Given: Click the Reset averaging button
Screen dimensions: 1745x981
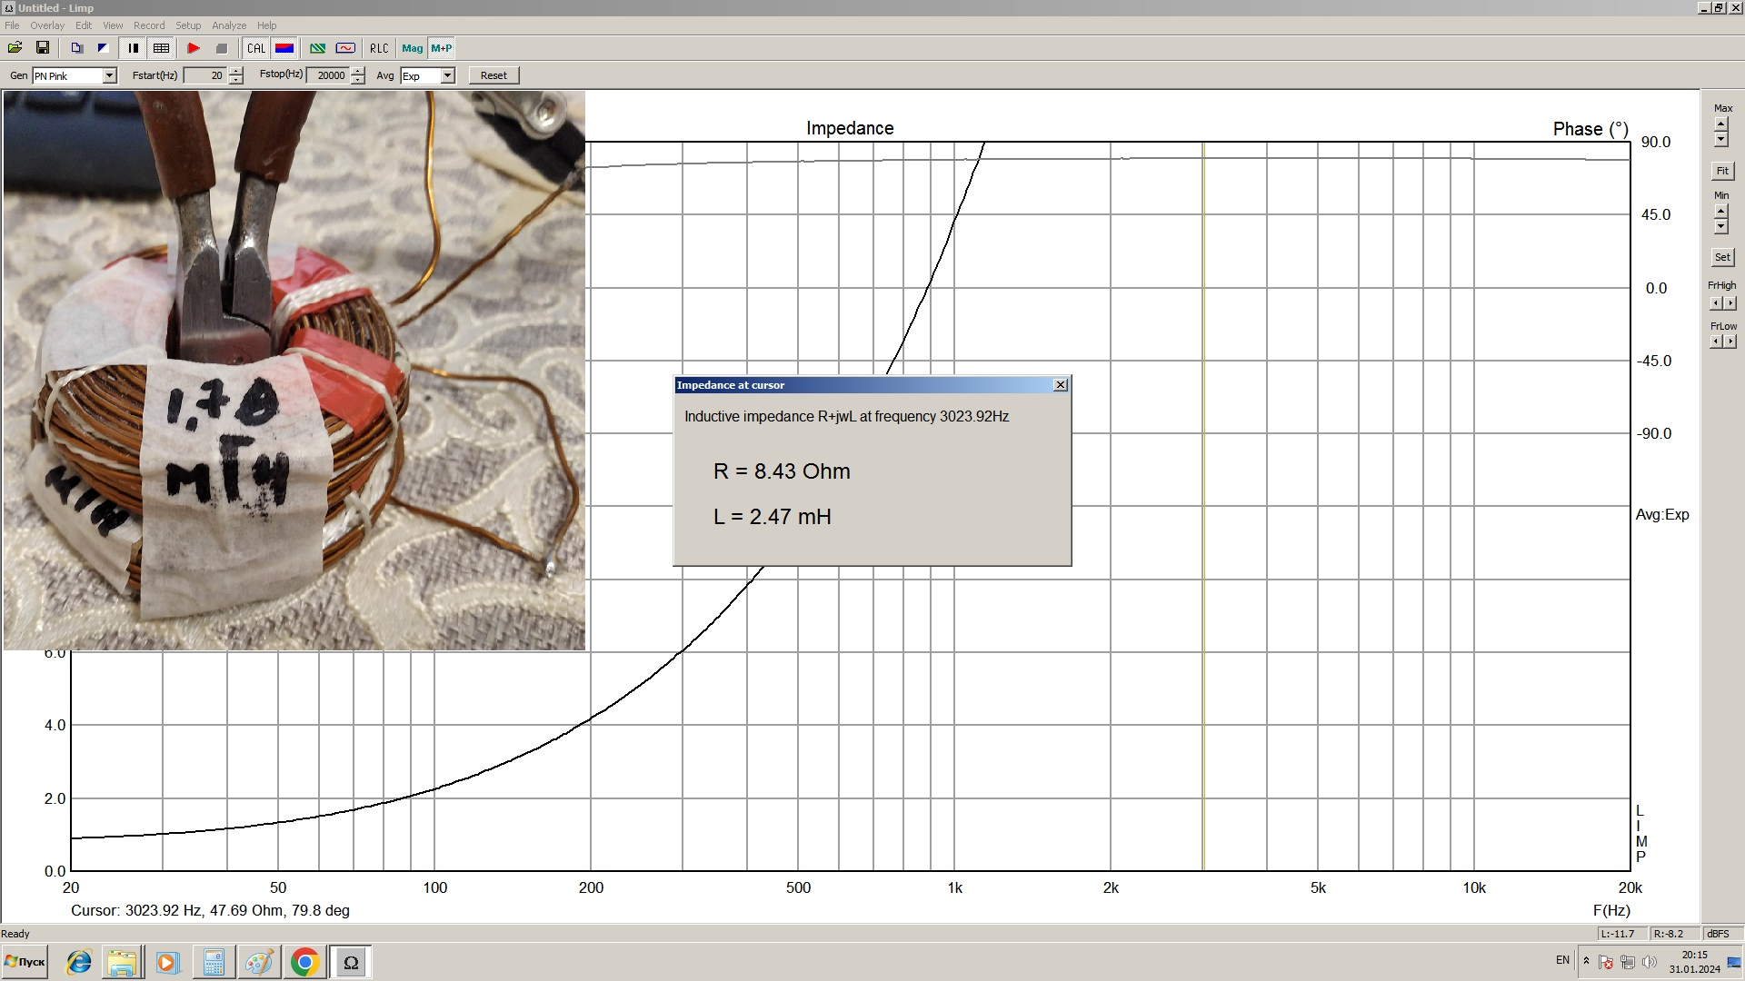Looking at the screenshot, I should (x=494, y=75).
